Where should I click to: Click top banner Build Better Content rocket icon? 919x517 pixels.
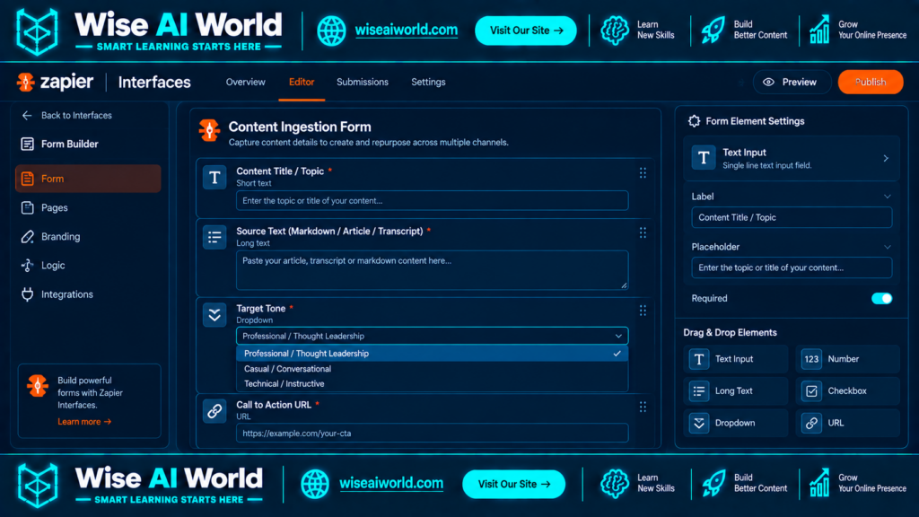713,31
